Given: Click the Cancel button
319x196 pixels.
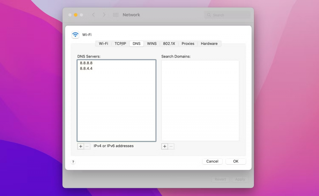Looking at the screenshot, I should click(x=212, y=161).
